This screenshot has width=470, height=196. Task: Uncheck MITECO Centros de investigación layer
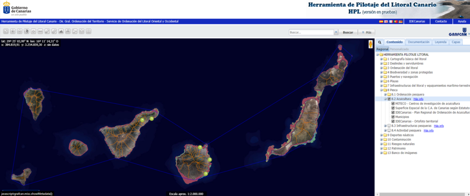click(x=393, y=103)
